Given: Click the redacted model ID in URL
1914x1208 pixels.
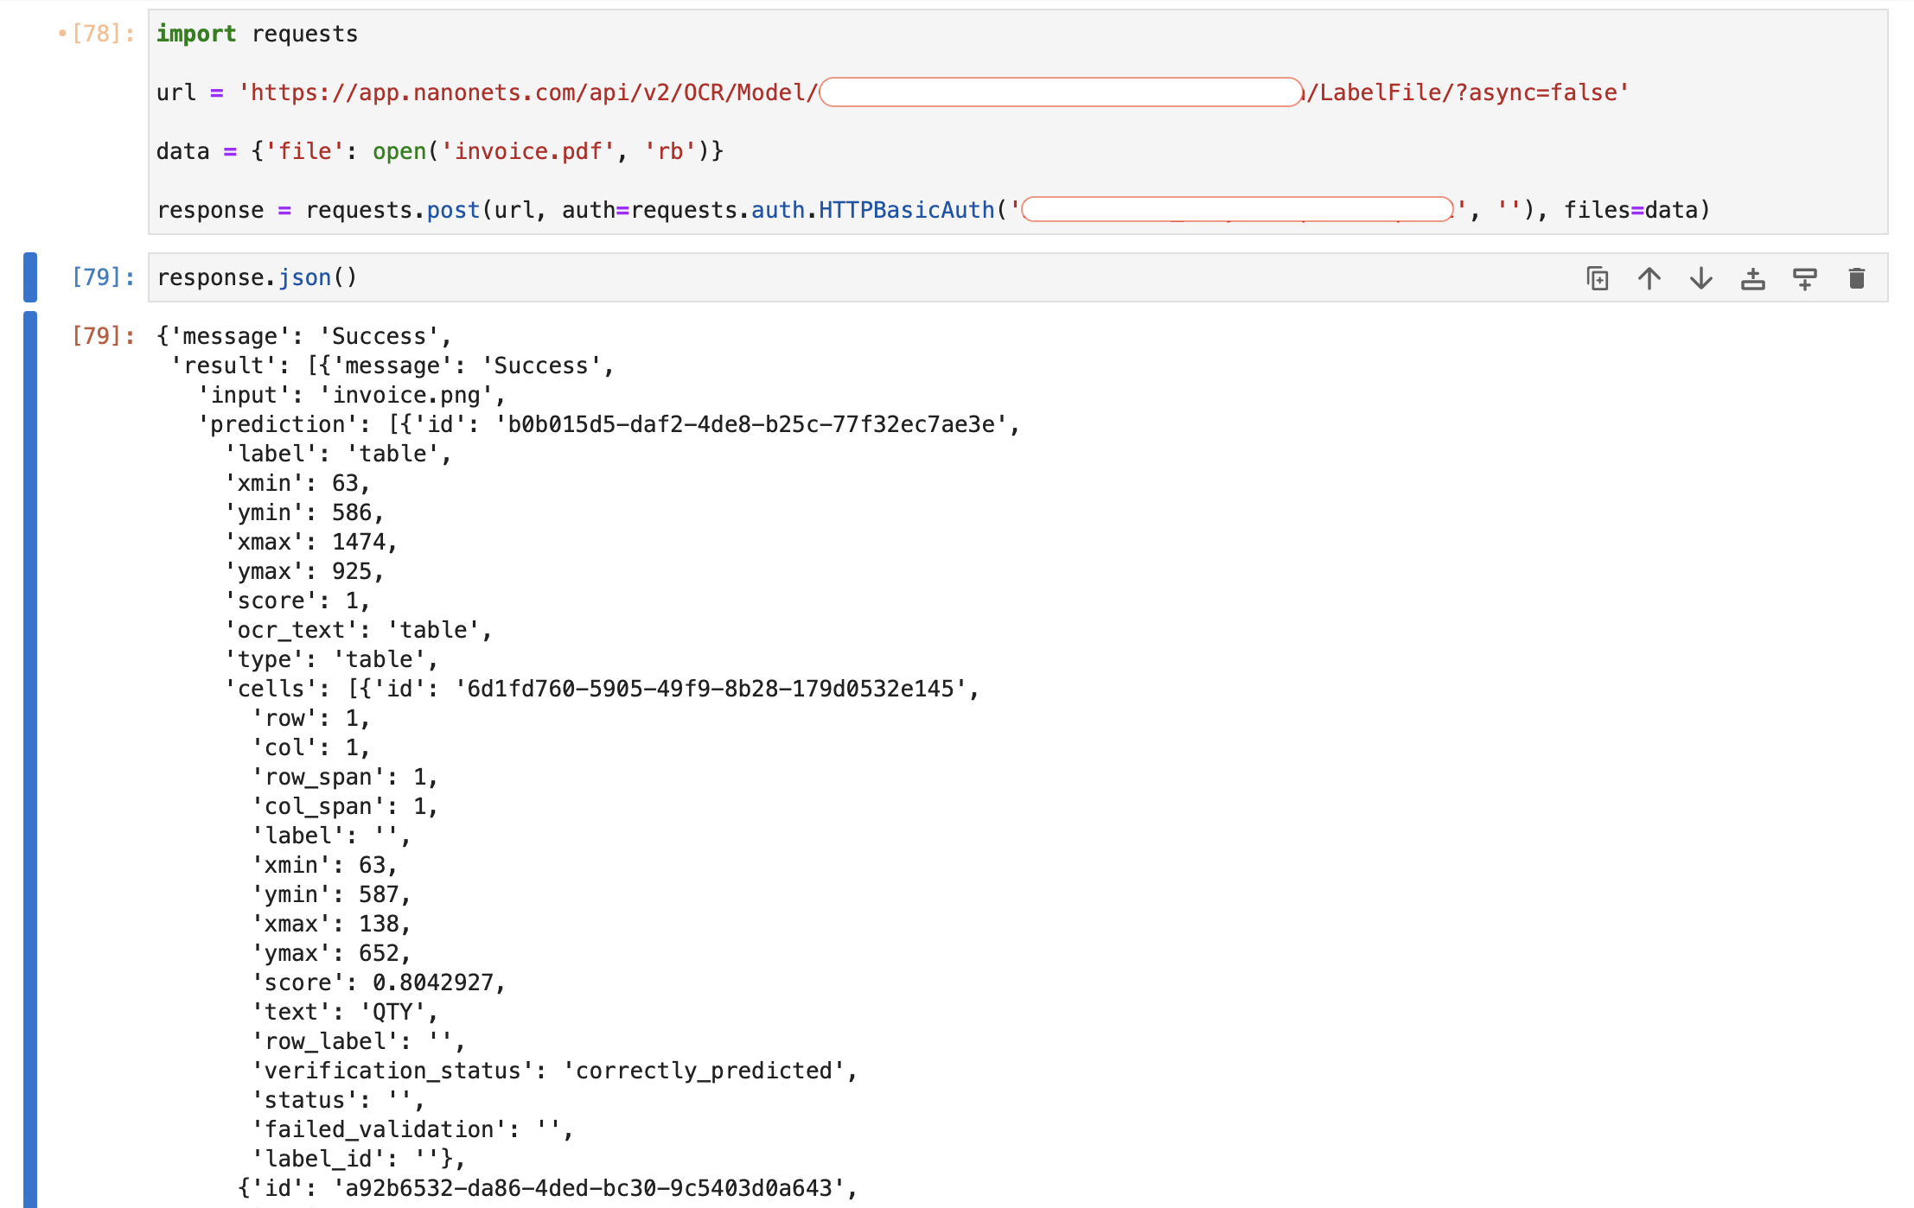Looking at the screenshot, I should click(1060, 92).
